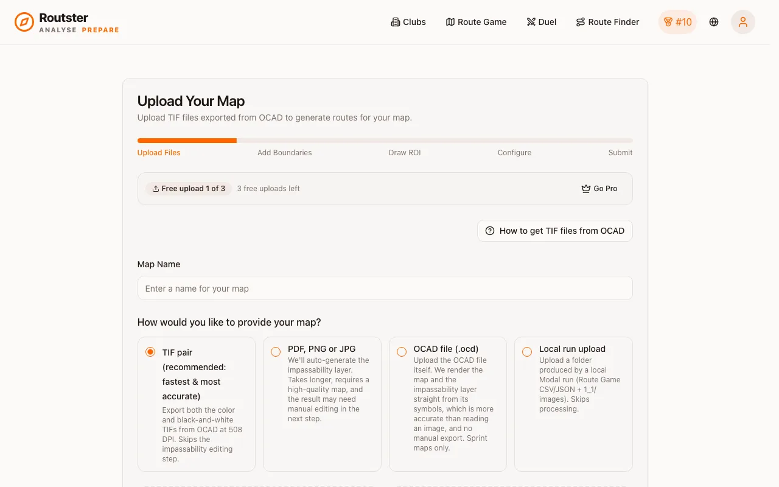Open the user profile avatar menu

click(x=743, y=22)
